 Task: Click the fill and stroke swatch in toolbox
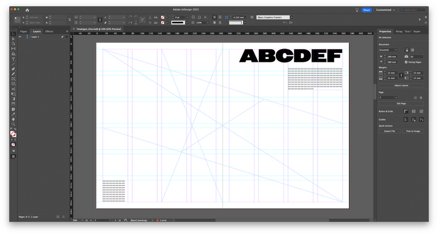pyautogui.click(x=13, y=134)
